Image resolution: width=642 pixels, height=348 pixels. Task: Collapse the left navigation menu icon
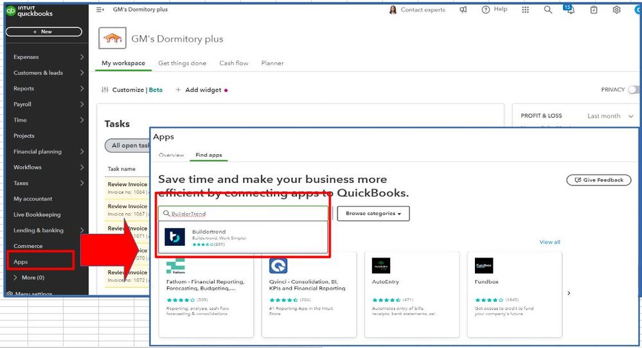coord(100,10)
